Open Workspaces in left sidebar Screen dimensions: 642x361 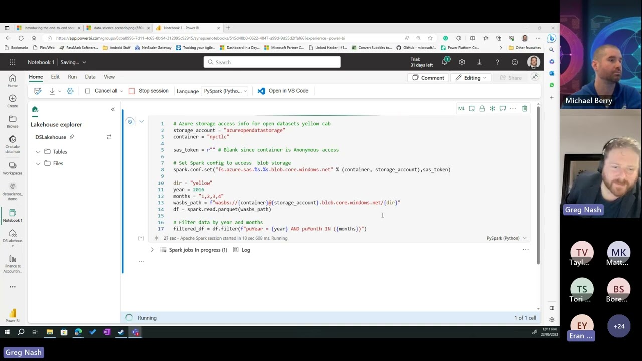click(x=12, y=168)
